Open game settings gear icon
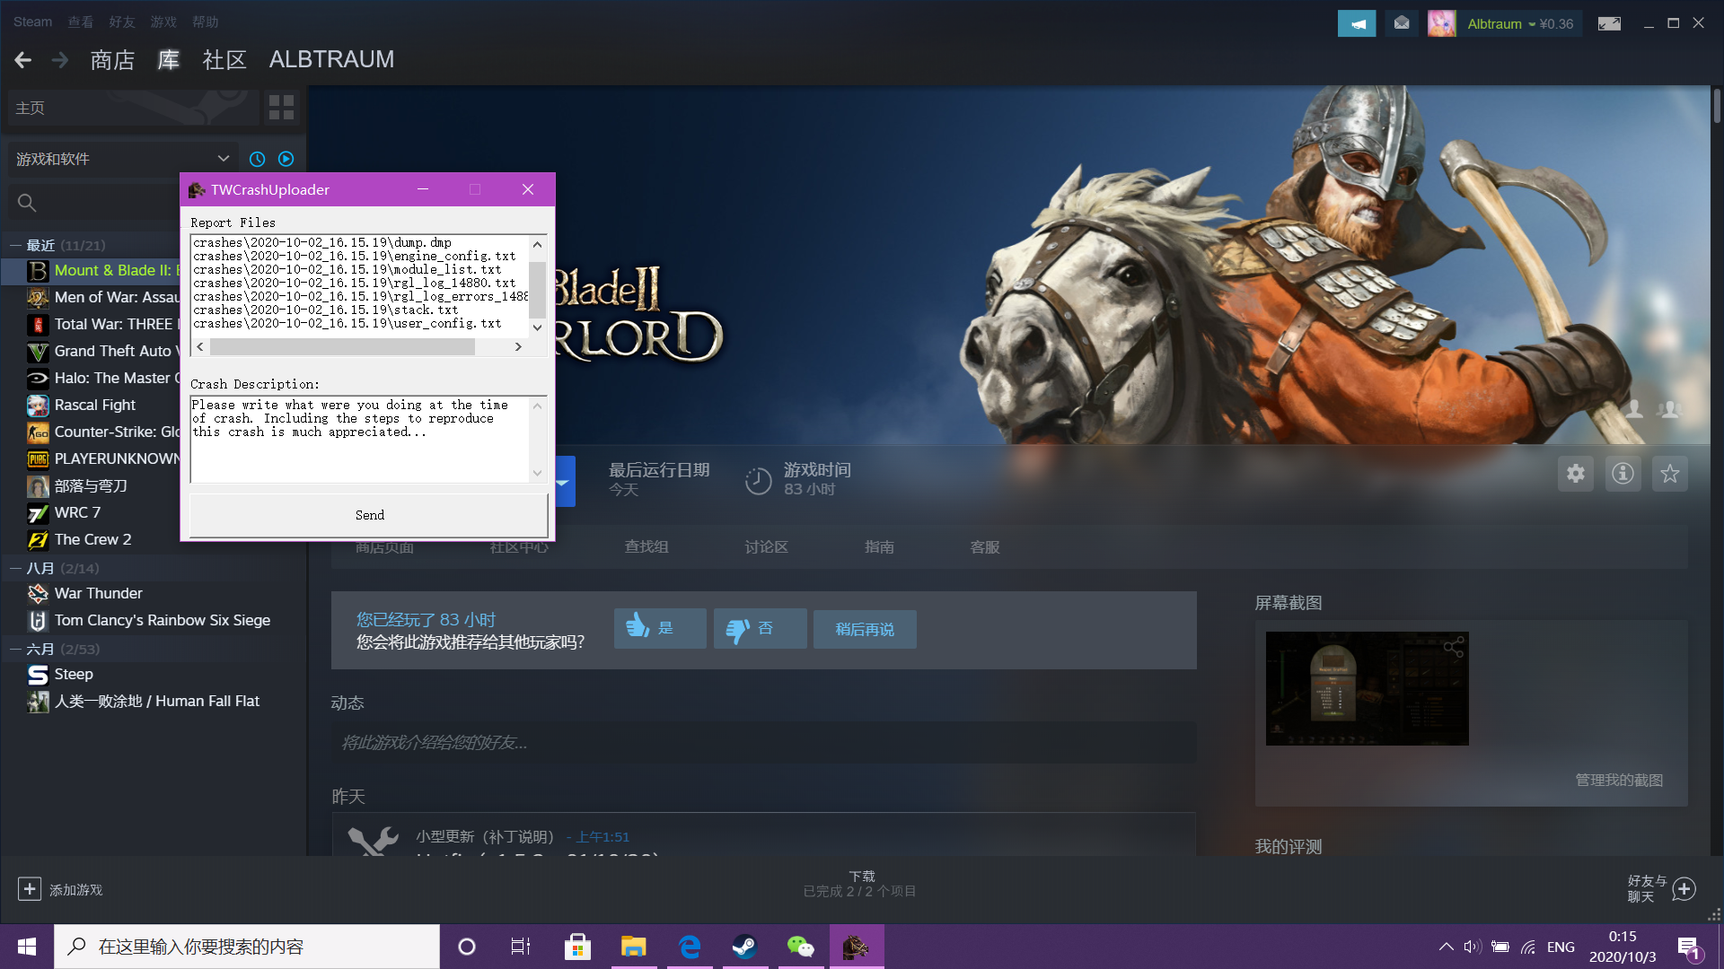1724x969 pixels. tap(1576, 474)
